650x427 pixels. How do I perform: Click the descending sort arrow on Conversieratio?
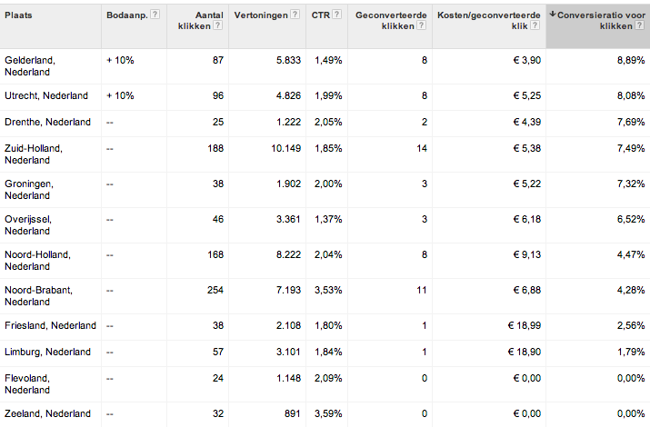tap(553, 15)
